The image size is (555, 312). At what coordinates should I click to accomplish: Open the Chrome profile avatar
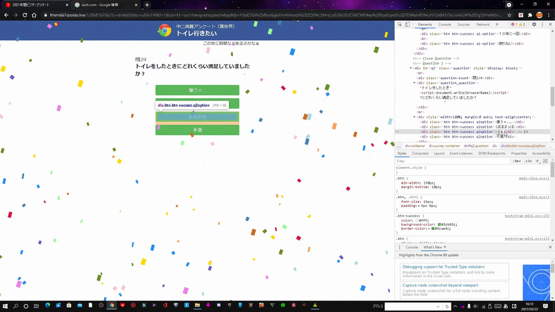click(x=539, y=15)
